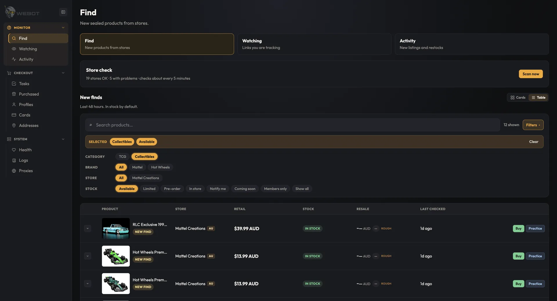Viewport: 557px width, 301px height.
Task: Click the Monitor section target icon
Action: [x=9, y=28]
